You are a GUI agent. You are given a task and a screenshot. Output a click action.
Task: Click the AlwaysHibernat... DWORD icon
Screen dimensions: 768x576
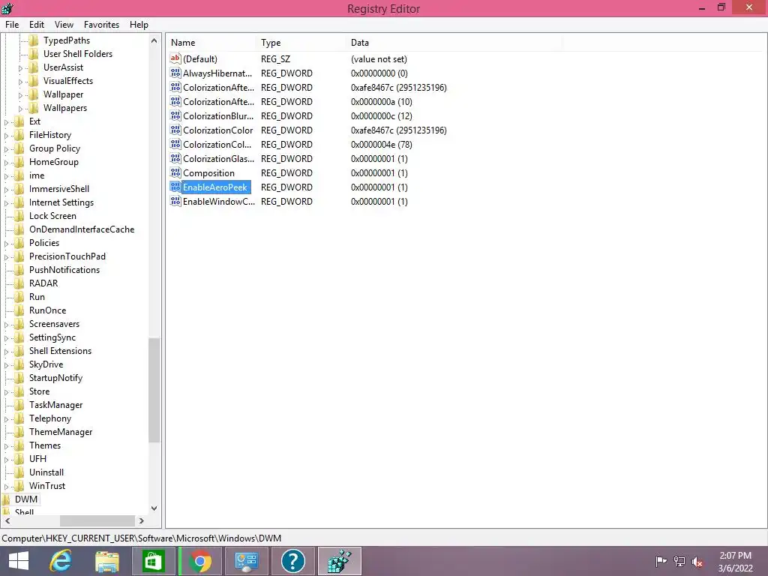[175, 73]
